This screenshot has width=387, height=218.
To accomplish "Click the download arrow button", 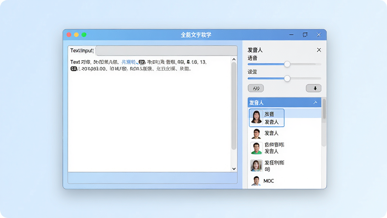I will (314, 88).
